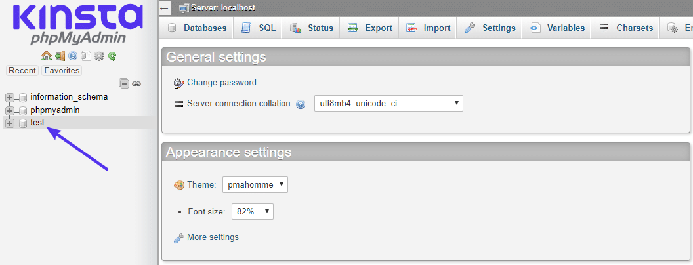Open the More settings link

click(213, 237)
